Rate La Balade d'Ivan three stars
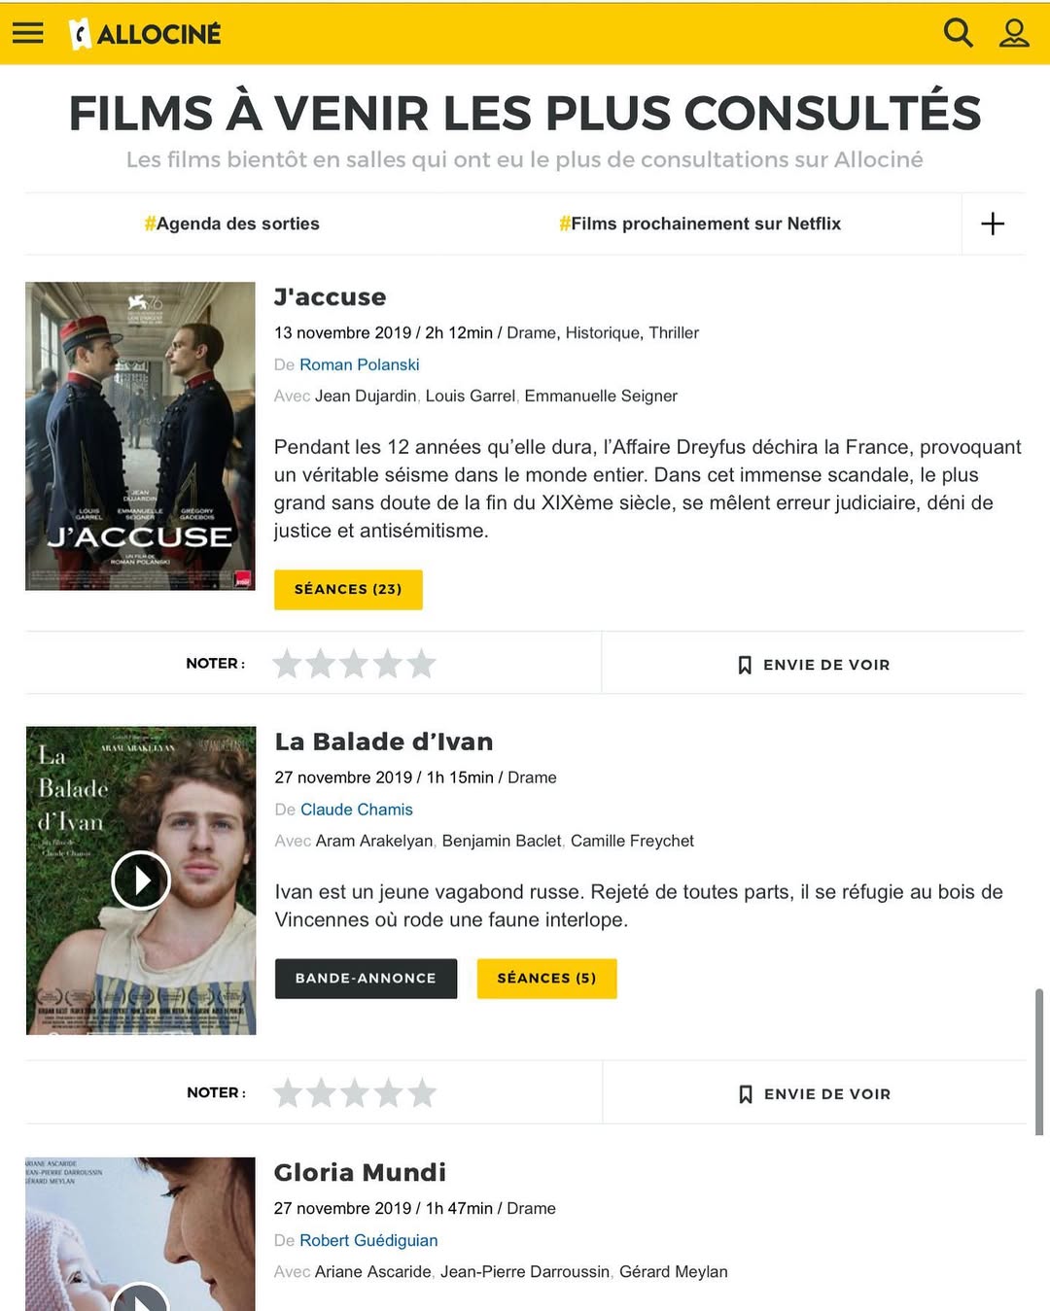 coord(355,1093)
